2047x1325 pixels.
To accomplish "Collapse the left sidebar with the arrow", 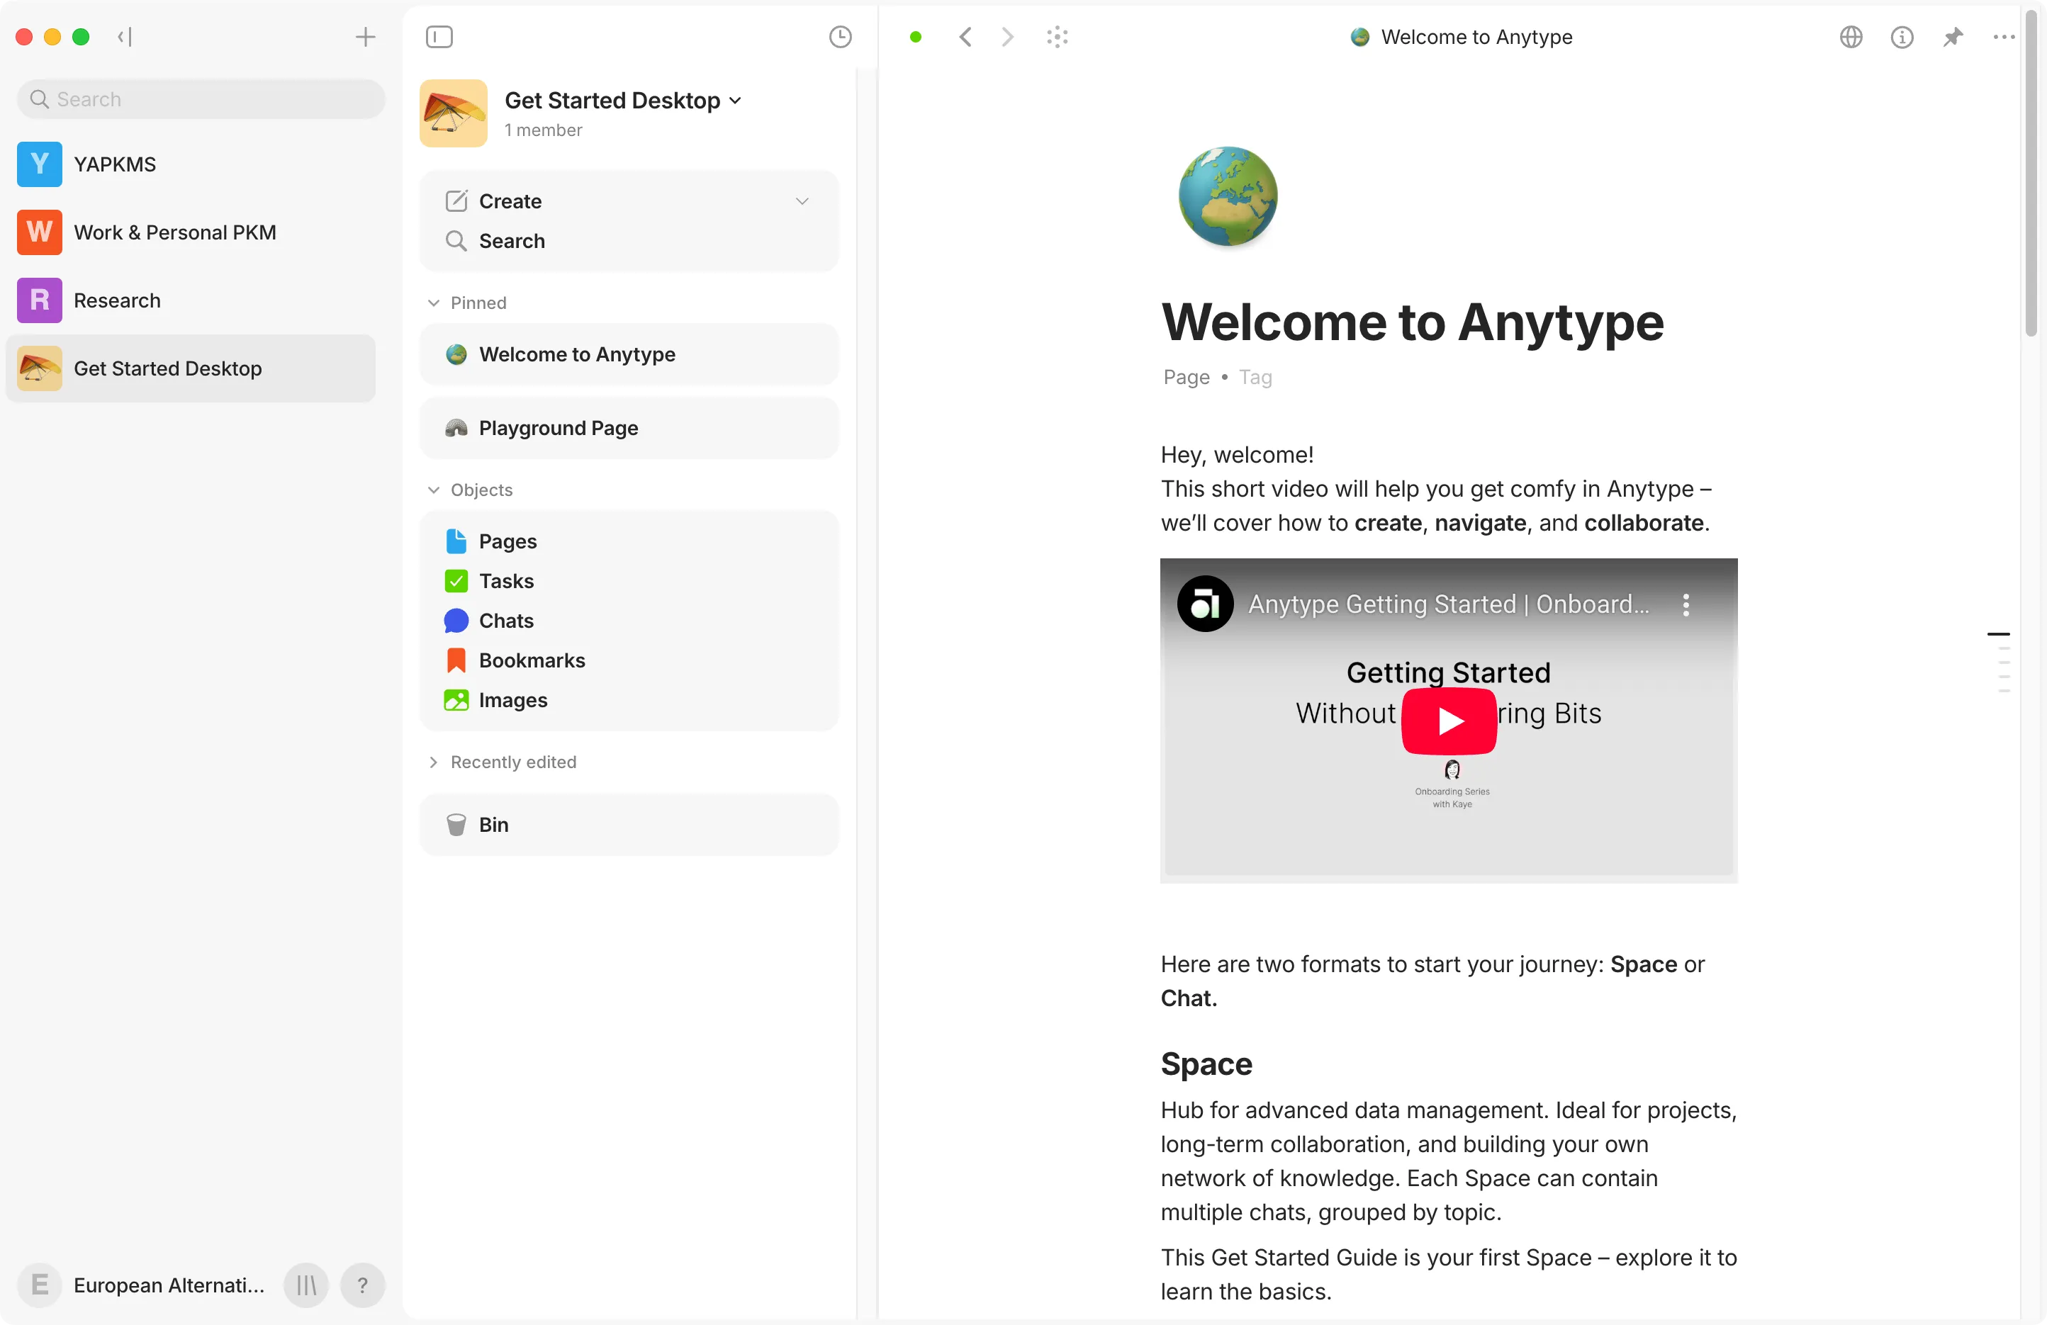I will pyautogui.click(x=124, y=37).
